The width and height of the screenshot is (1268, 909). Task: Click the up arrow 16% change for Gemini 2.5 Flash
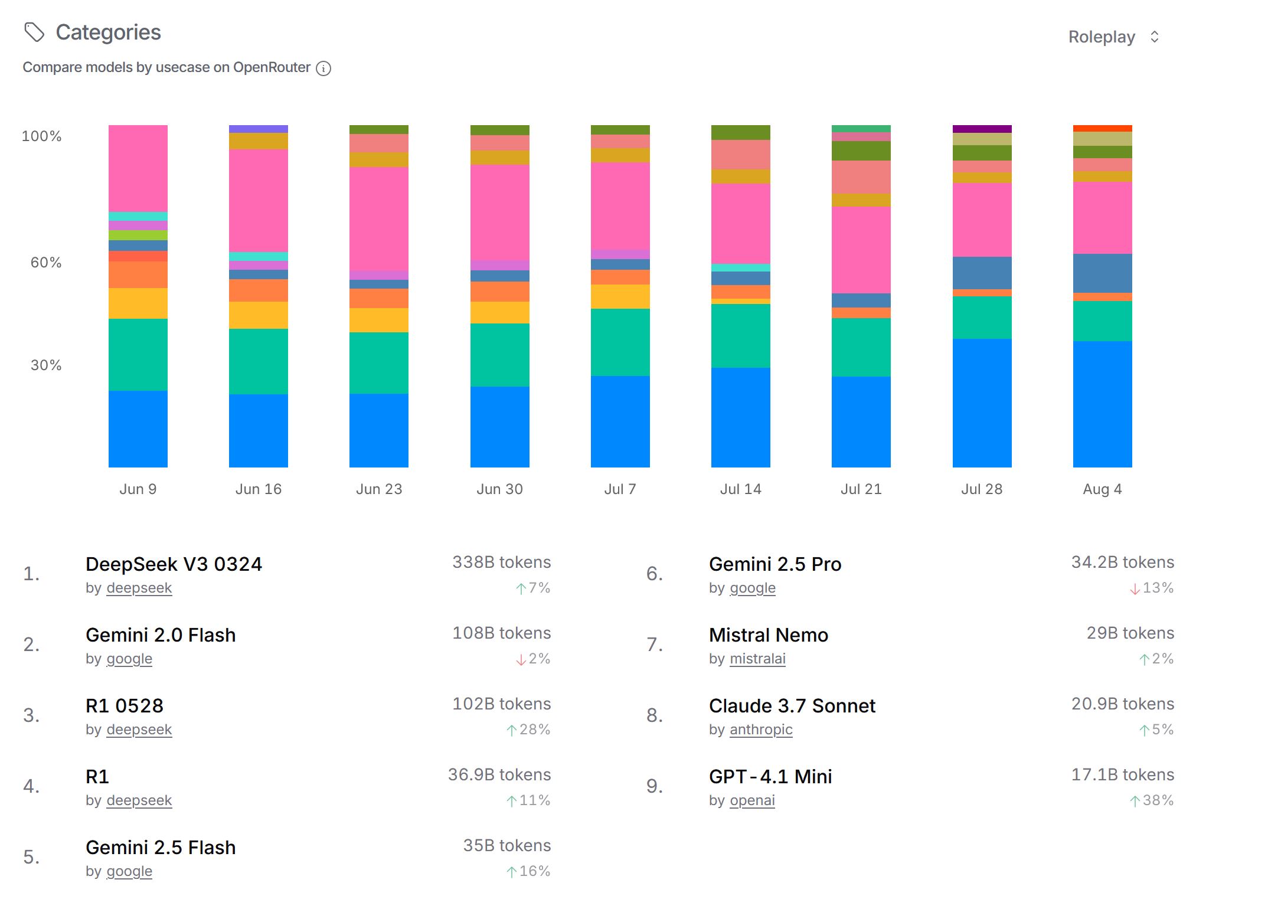[528, 872]
